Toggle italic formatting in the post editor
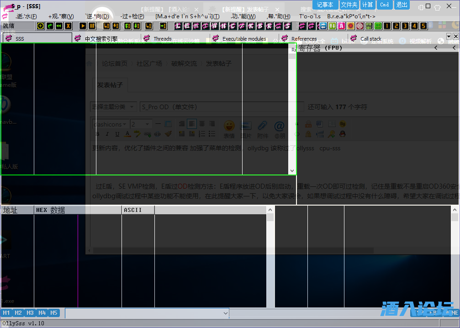This screenshot has width=460, height=328. tap(107, 134)
